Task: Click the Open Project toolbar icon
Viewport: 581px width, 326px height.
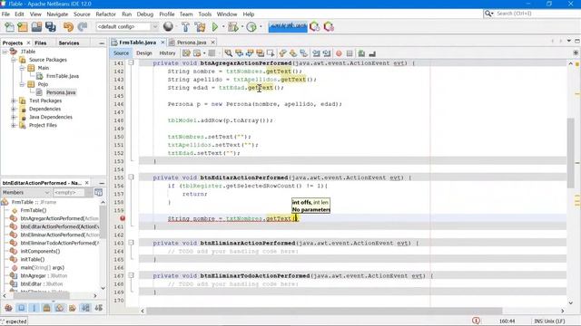Action: [36, 26]
